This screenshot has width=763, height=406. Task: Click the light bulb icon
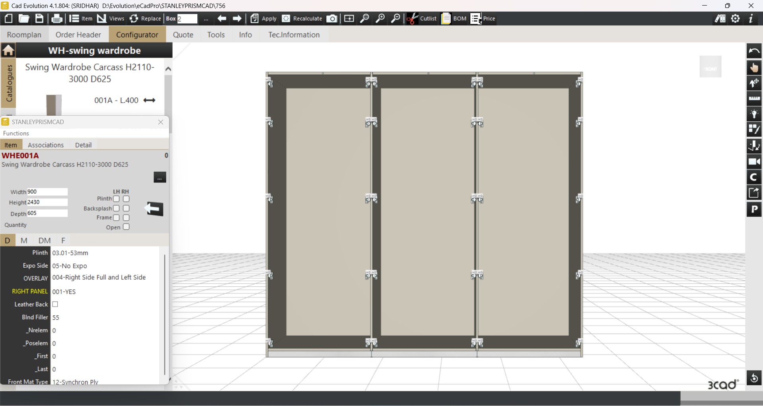coord(754,115)
